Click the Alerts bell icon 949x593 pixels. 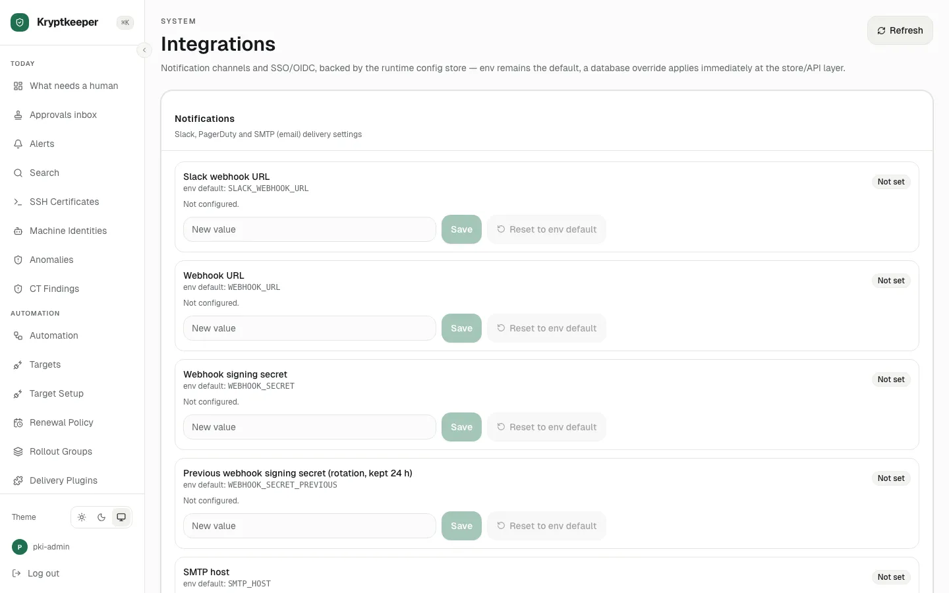18,144
